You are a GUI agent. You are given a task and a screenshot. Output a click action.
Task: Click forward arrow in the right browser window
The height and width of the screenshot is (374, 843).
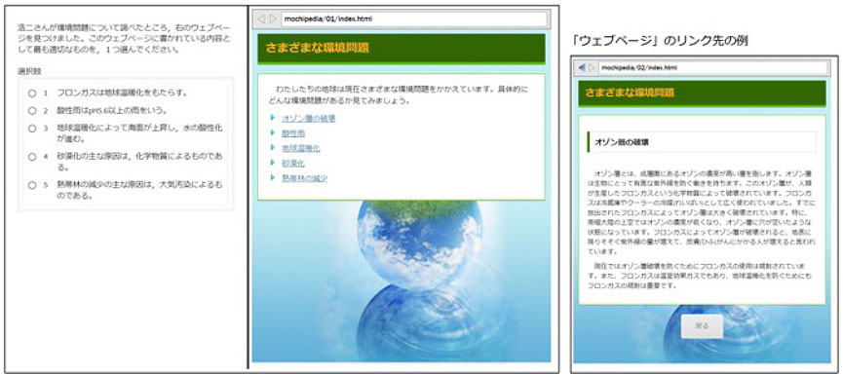tap(592, 68)
